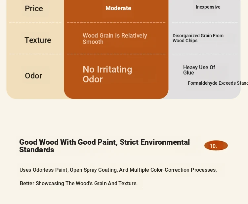Click the gray column's empty bottom area
This screenshot has width=248, height=204.
204,93
